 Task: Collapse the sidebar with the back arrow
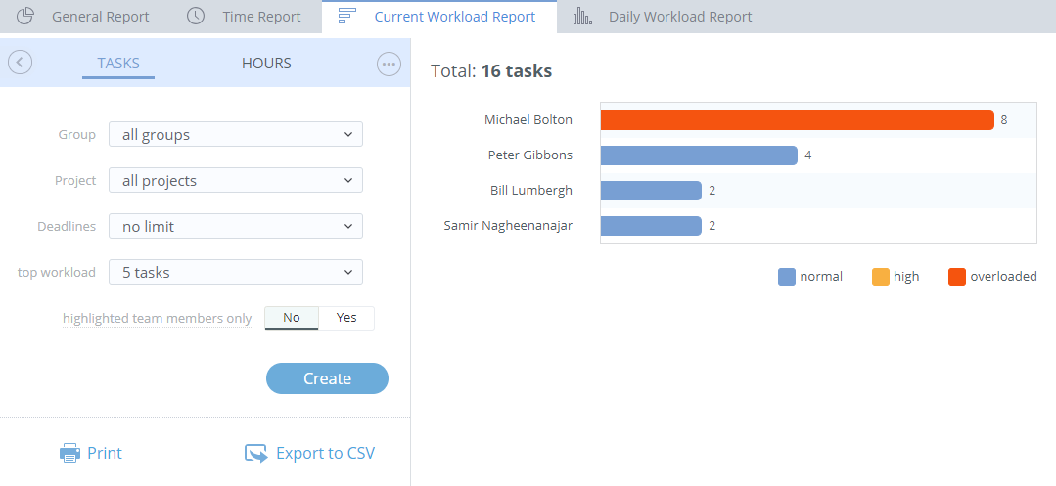20,63
